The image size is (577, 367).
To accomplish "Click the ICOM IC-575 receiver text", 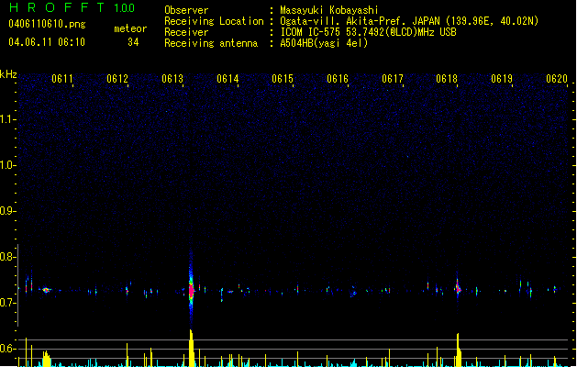I will (369, 32).
